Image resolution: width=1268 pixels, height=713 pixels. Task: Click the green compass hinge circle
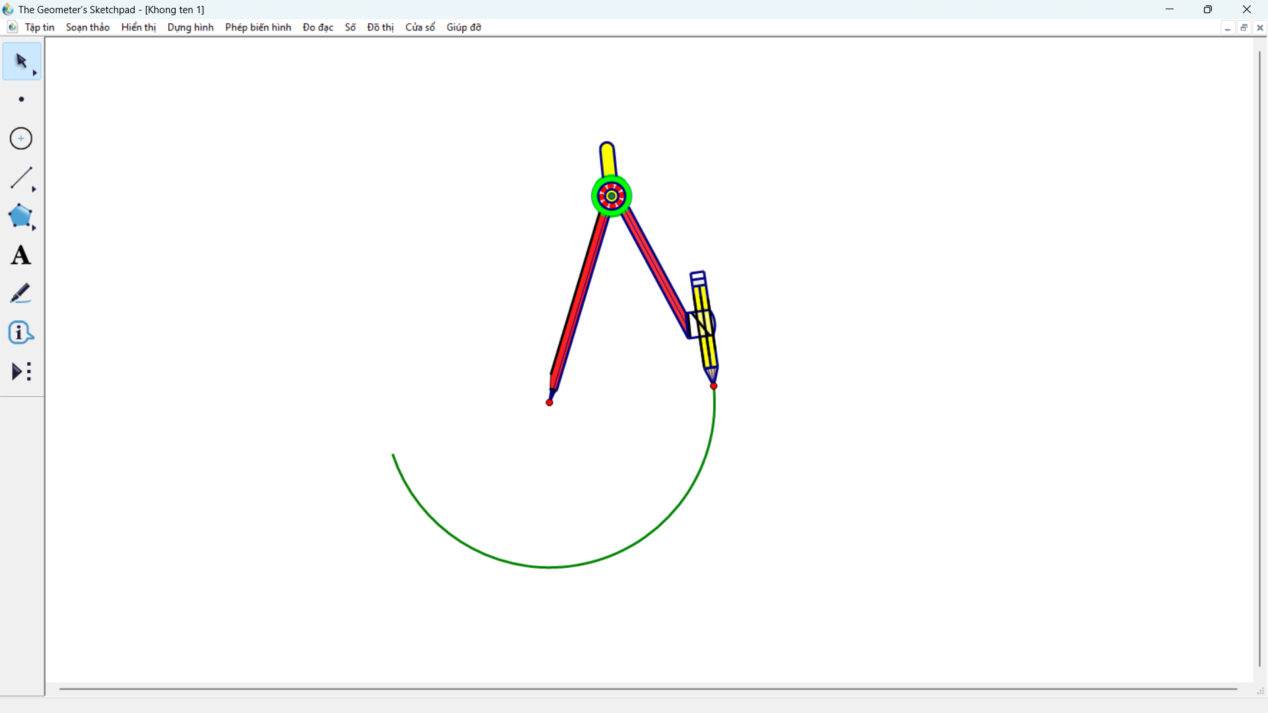(x=612, y=196)
